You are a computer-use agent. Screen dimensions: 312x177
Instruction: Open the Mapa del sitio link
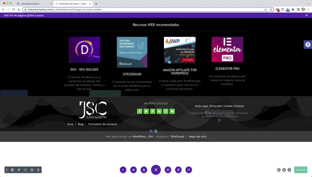coord(197,136)
